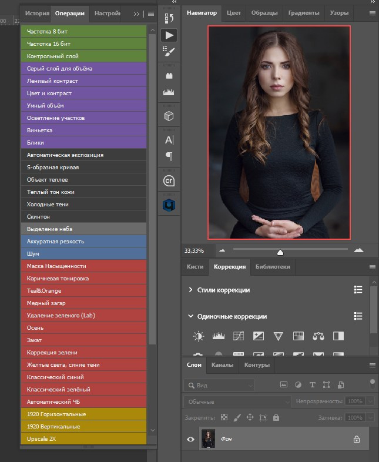Open the Correction panel menu icon
This screenshot has height=462, width=379.
372,267
